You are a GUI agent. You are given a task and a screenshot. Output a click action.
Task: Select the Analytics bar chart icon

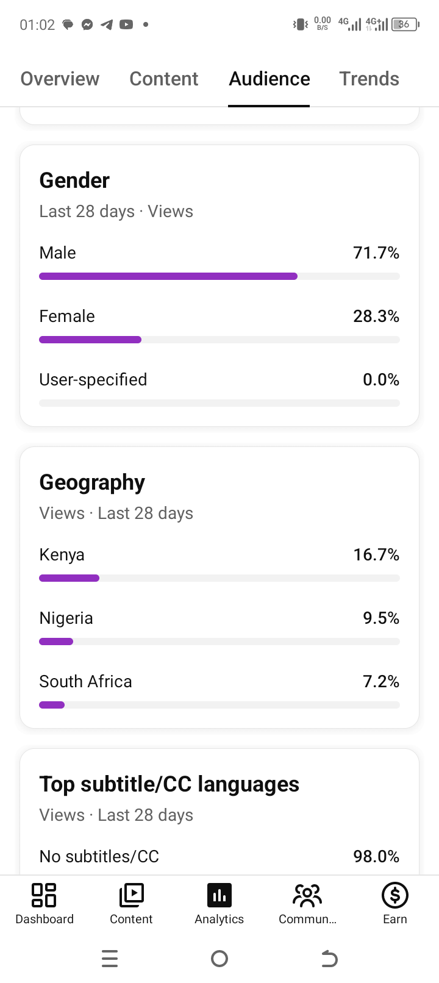pos(220,895)
